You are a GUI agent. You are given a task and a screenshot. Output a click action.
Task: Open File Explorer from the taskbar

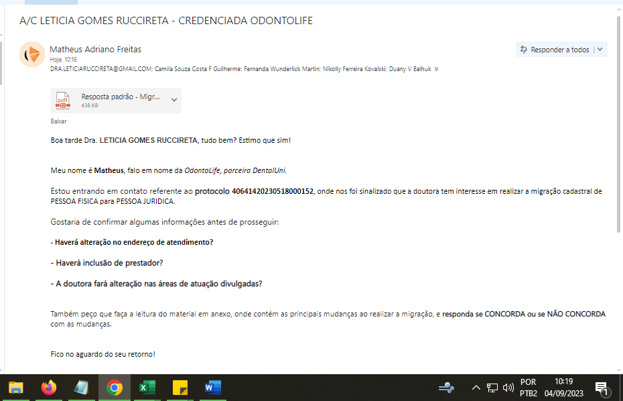tap(16, 388)
